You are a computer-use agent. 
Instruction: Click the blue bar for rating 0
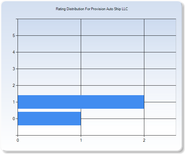(x=49, y=119)
